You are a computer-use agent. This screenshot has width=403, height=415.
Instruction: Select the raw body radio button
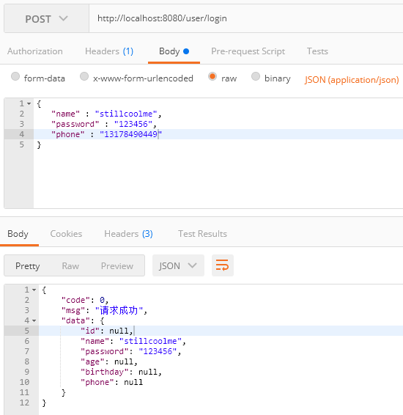point(212,76)
